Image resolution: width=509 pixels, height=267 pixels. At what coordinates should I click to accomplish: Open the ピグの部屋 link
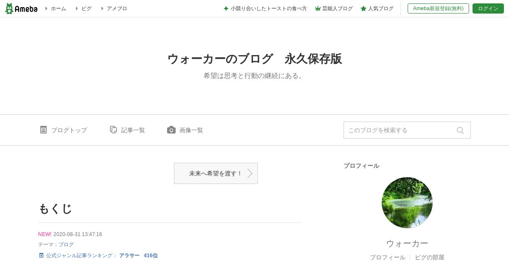pos(430,257)
